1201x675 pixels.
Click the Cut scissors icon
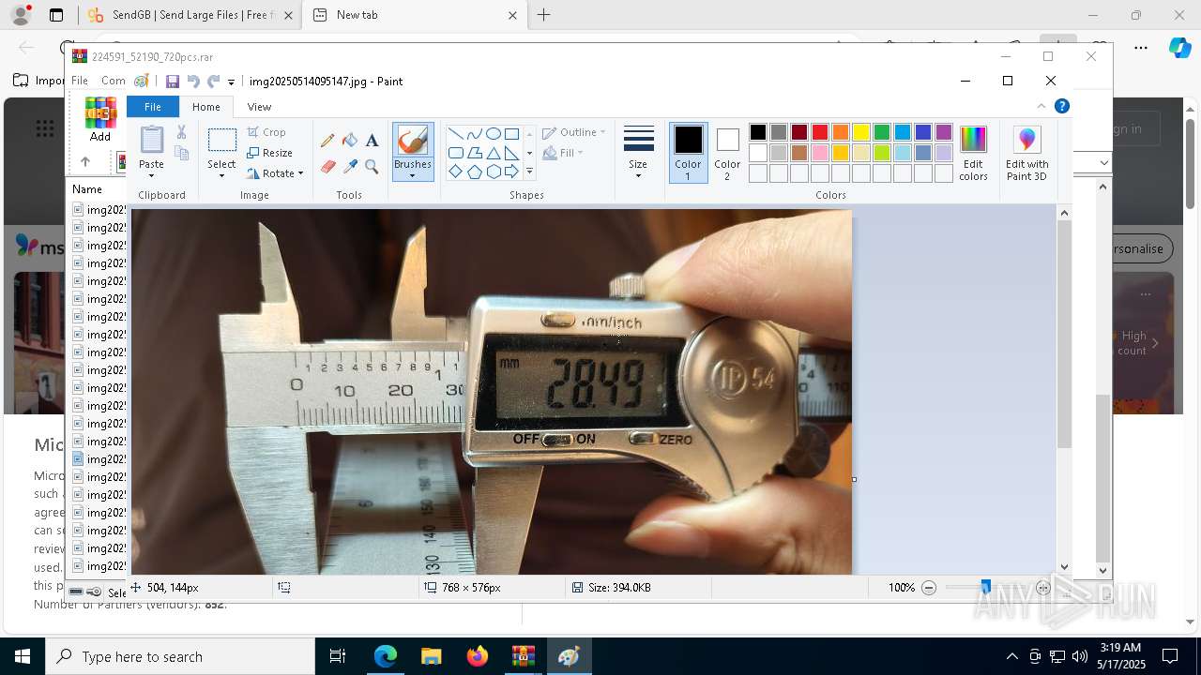click(181, 132)
